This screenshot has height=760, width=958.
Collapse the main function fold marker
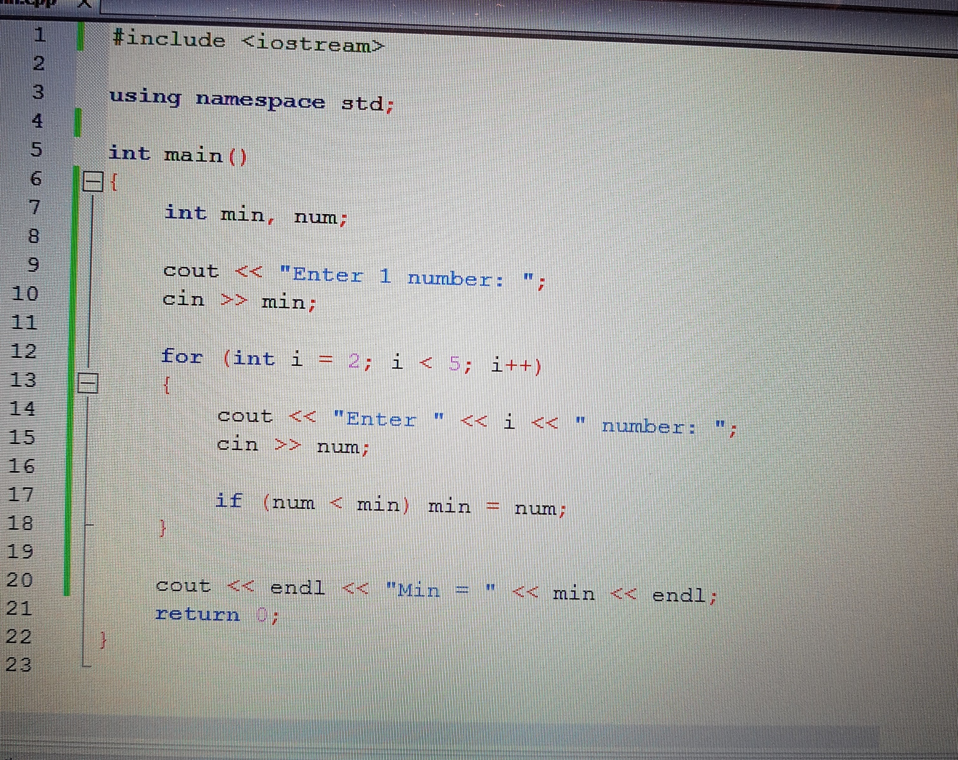(93, 181)
